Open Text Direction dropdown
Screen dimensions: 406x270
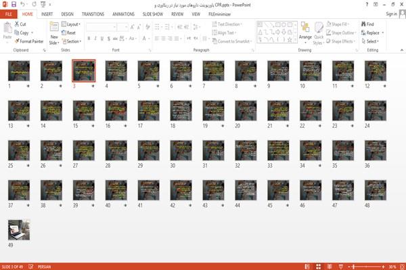227,24
